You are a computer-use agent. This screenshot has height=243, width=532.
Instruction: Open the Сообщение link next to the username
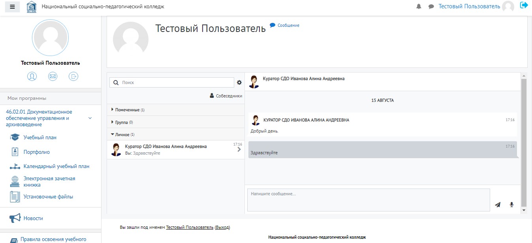(x=288, y=25)
